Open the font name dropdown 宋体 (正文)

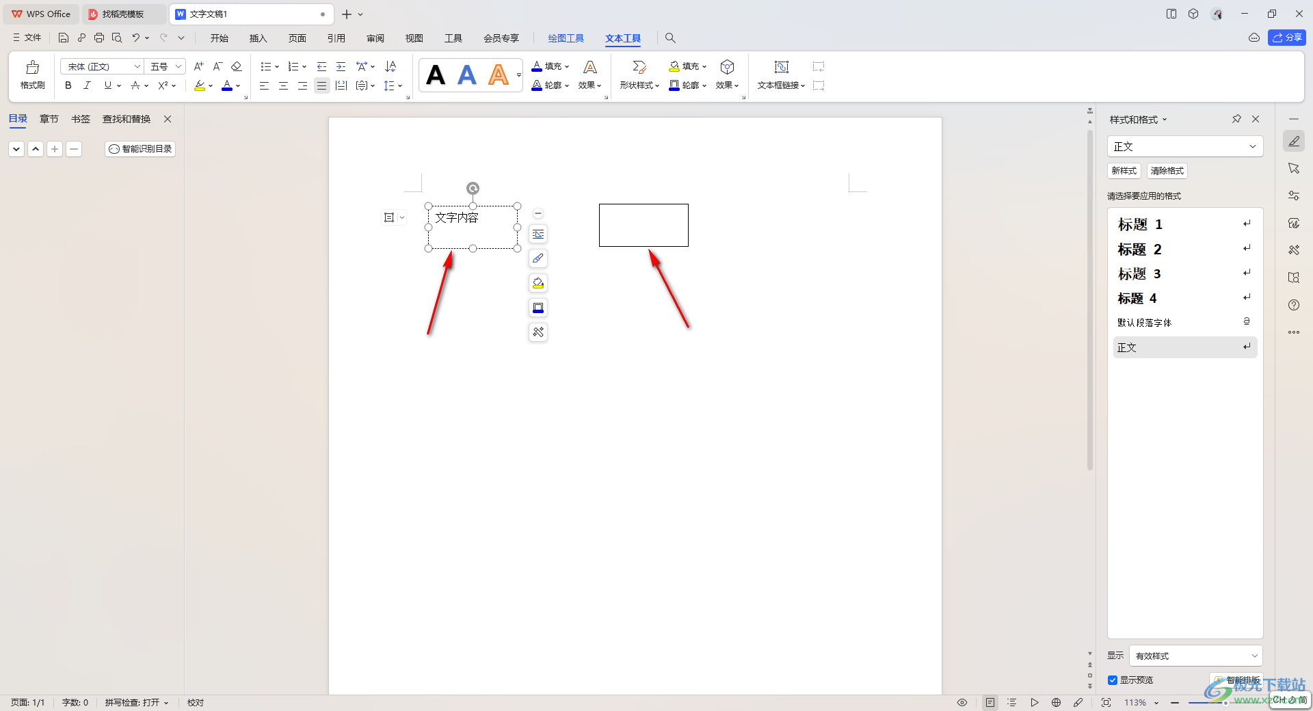click(137, 66)
